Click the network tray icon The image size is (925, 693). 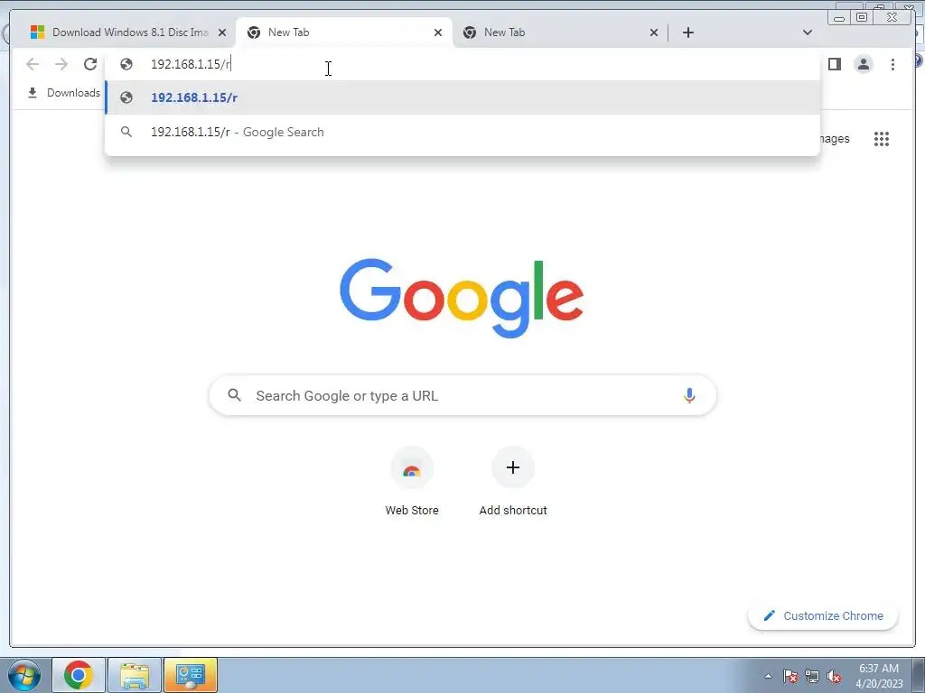coord(812,676)
